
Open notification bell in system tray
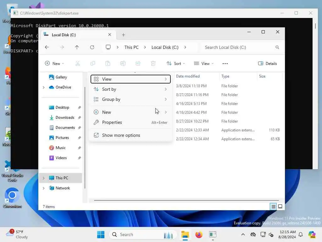(x=301, y=234)
